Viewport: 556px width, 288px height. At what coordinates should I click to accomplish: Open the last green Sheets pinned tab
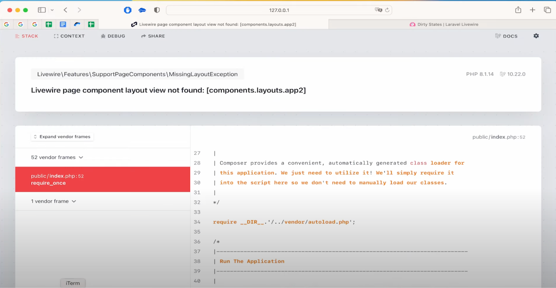point(91,24)
